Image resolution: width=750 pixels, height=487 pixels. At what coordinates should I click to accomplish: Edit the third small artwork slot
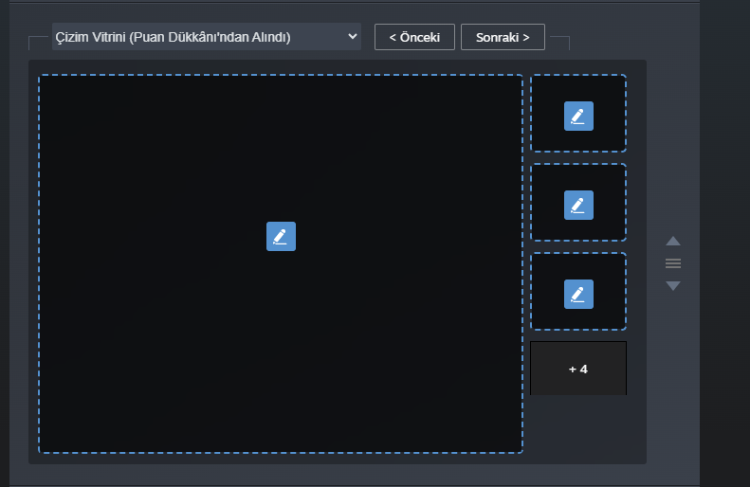click(578, 295)
